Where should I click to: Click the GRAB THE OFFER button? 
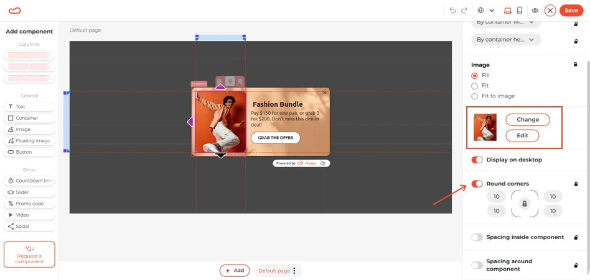pos(276,138)
